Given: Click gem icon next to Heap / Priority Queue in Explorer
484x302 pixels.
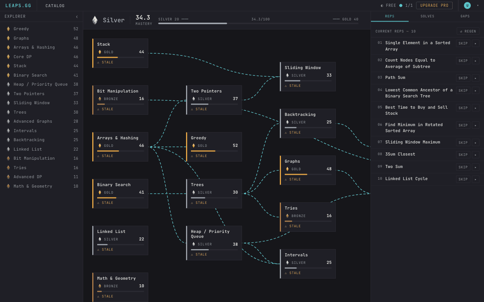Looking at the screenshot, I should 8,85.
